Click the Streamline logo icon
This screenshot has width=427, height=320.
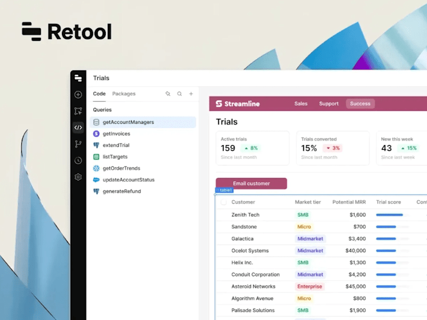[x=219, y=103]
